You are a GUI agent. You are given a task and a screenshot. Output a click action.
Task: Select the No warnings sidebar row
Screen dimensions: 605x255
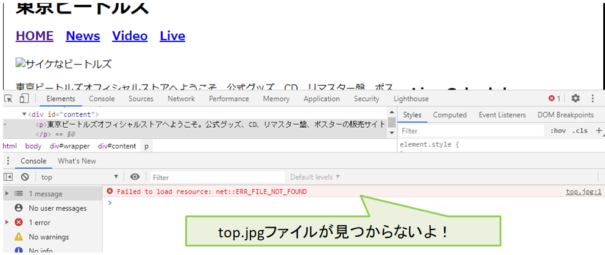click(52, 237)
